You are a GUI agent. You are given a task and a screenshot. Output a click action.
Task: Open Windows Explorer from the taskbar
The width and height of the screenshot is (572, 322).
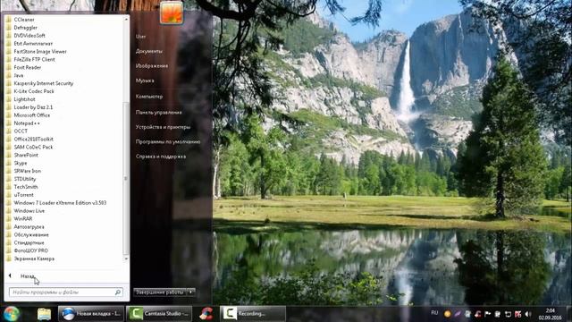(x=44, y=314)
